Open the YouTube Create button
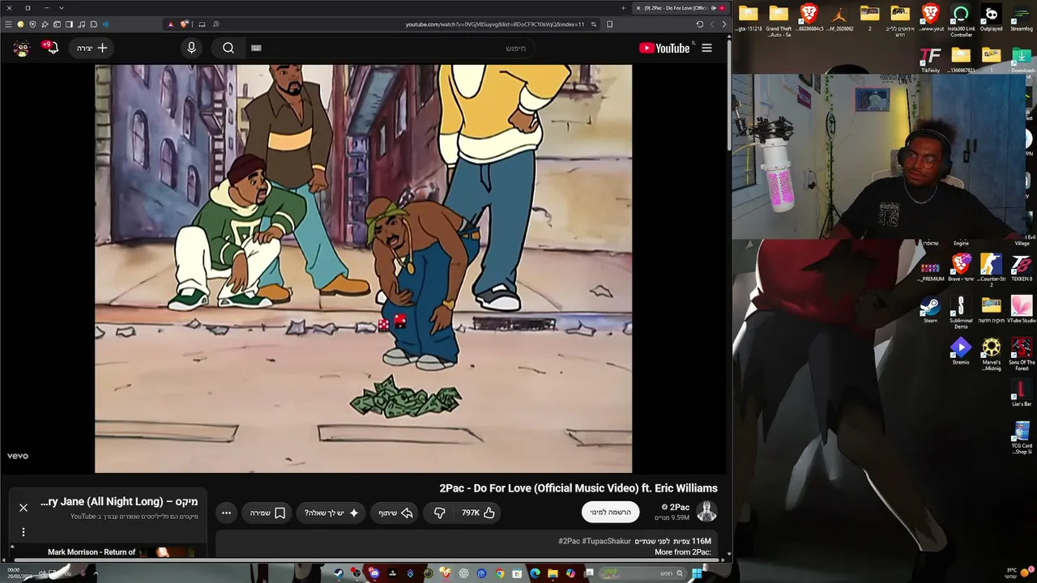1037x583 pixels. 92,48
